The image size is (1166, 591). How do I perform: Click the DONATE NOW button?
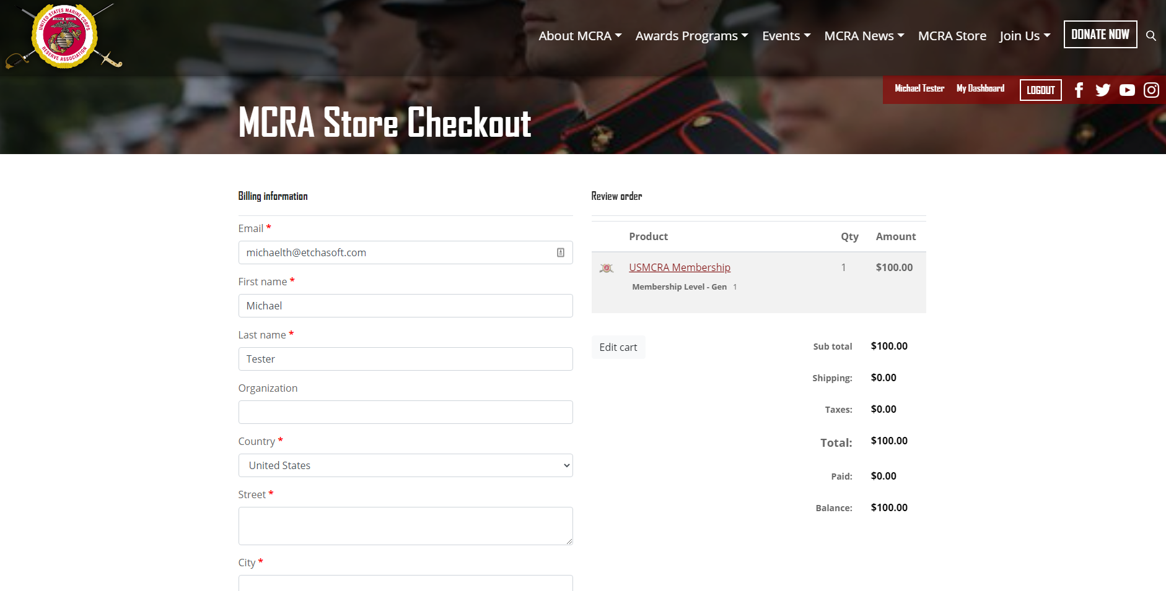tap(1100, 35)
